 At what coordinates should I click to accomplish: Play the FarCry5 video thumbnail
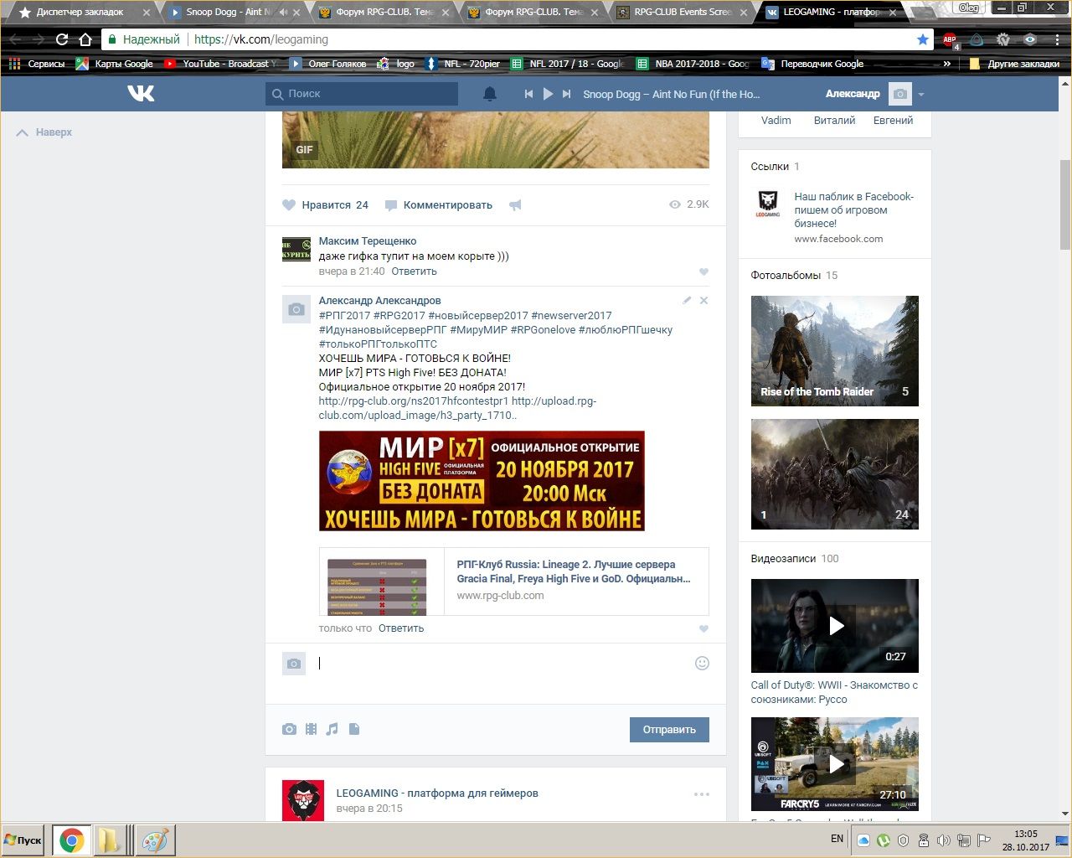click(x=835, y=763)
